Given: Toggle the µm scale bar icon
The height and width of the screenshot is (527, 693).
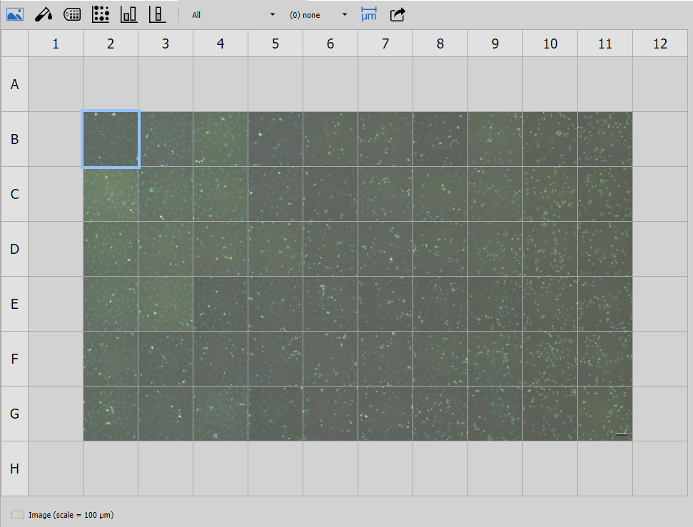Looking at the screenshot, I should click(x=368, y=14).
